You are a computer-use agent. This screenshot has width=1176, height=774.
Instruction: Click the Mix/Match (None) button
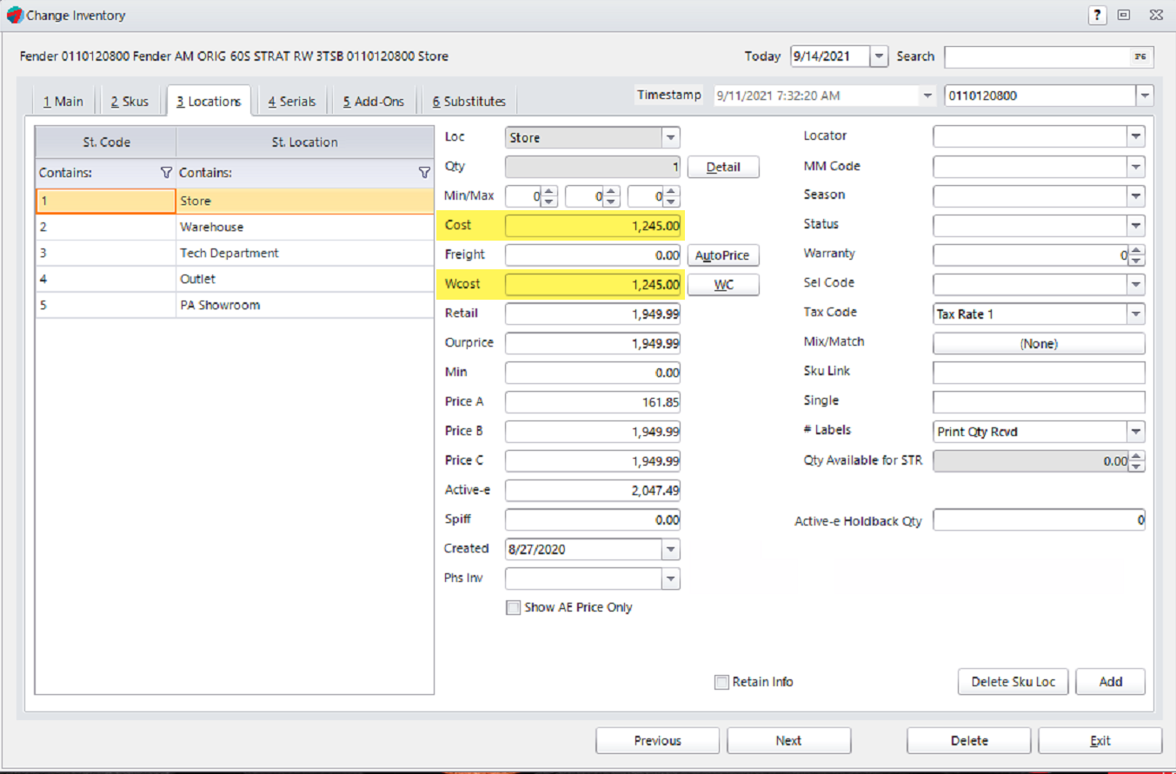1039,343
